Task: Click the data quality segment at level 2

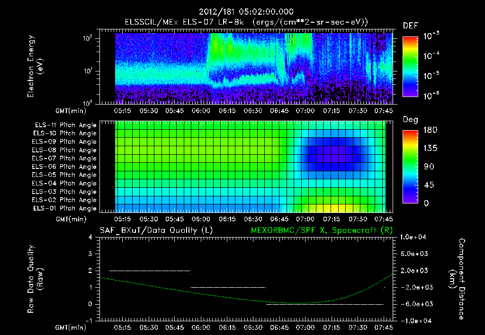Action: click(149, 271)
